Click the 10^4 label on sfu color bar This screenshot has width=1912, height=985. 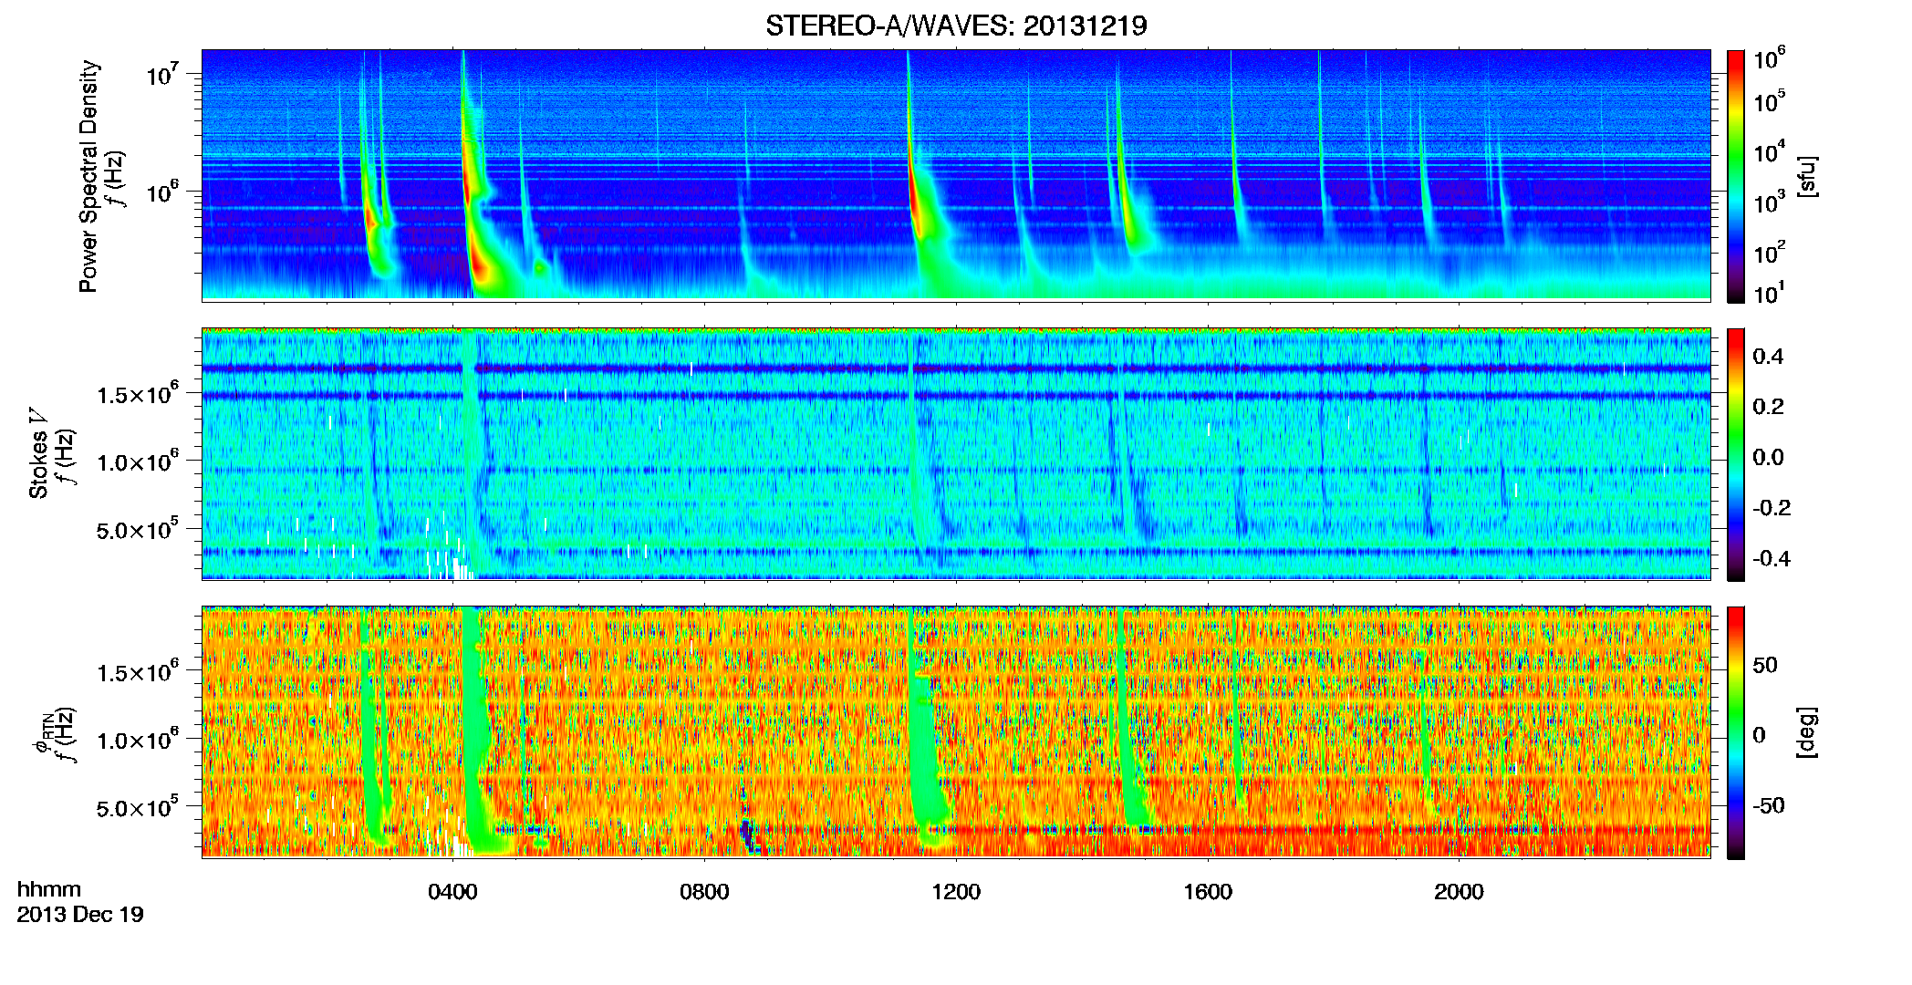1769,151
